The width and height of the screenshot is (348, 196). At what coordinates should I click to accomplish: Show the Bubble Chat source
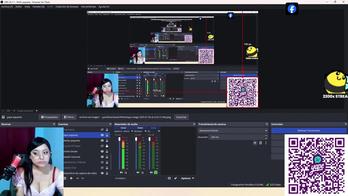[x=102, y=168]
